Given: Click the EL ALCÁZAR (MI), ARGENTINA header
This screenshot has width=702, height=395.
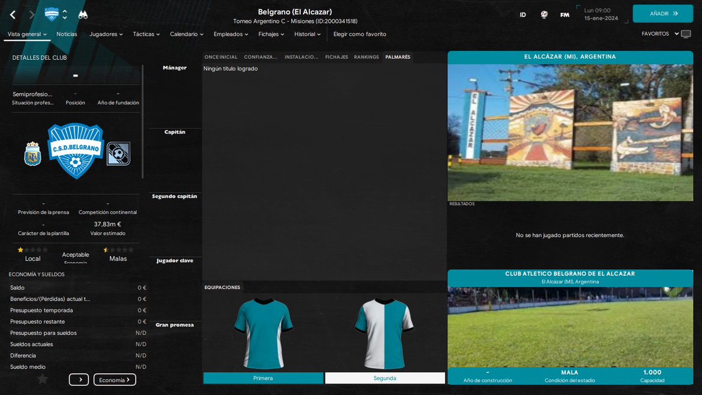Looking at the screenshot, I should click(x=570, y=57).
